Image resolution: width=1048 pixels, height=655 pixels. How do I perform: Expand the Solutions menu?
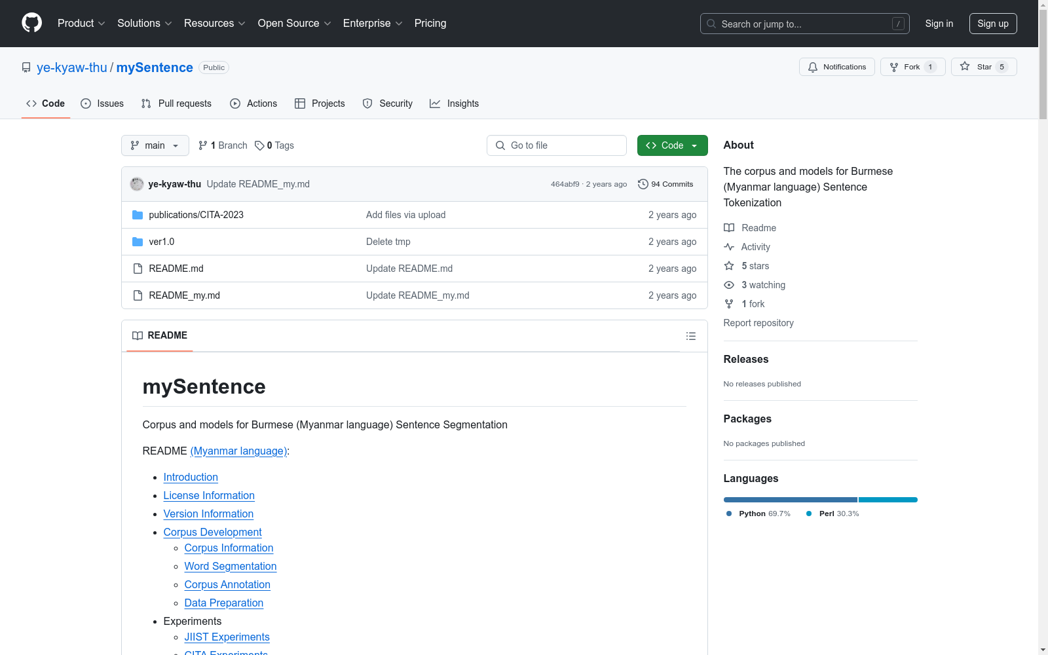(x=145, y=23)
